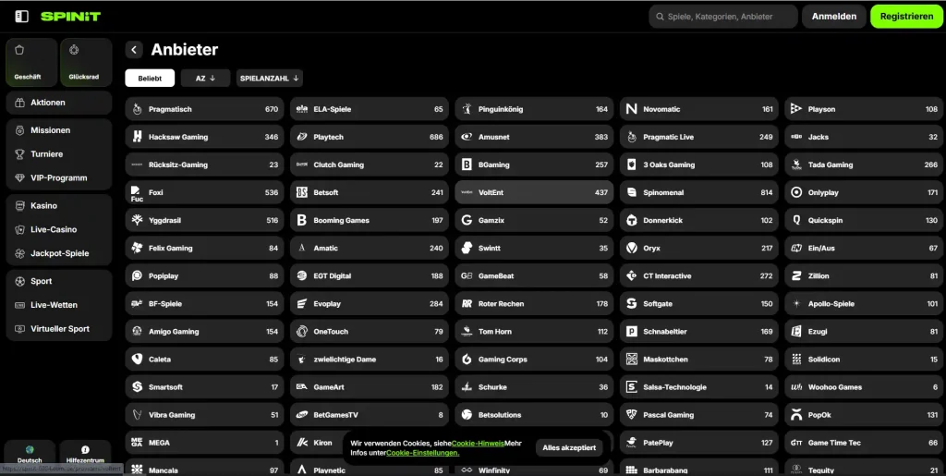The width and height of the screenshot is (946, 476).
Task: Open the Playtech provider row
Action: click(370, 137)
